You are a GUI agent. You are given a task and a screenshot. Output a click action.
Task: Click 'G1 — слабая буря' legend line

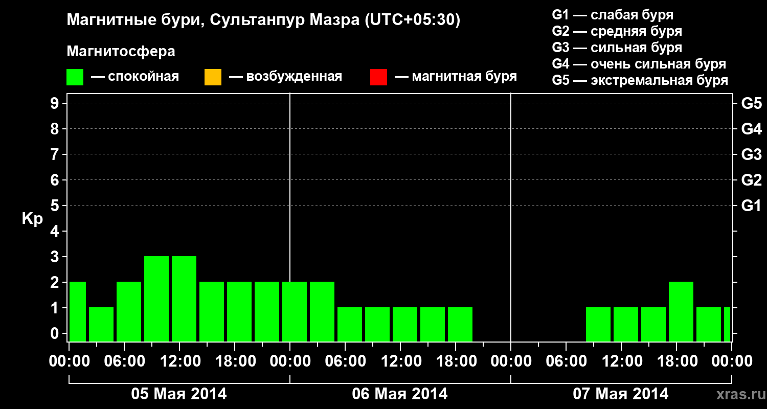(x=613, y=15)
